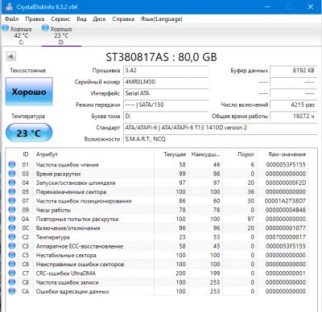Click status icon for Время раскрутки
This screenshot has width=322, height=312.
(12, 174)
